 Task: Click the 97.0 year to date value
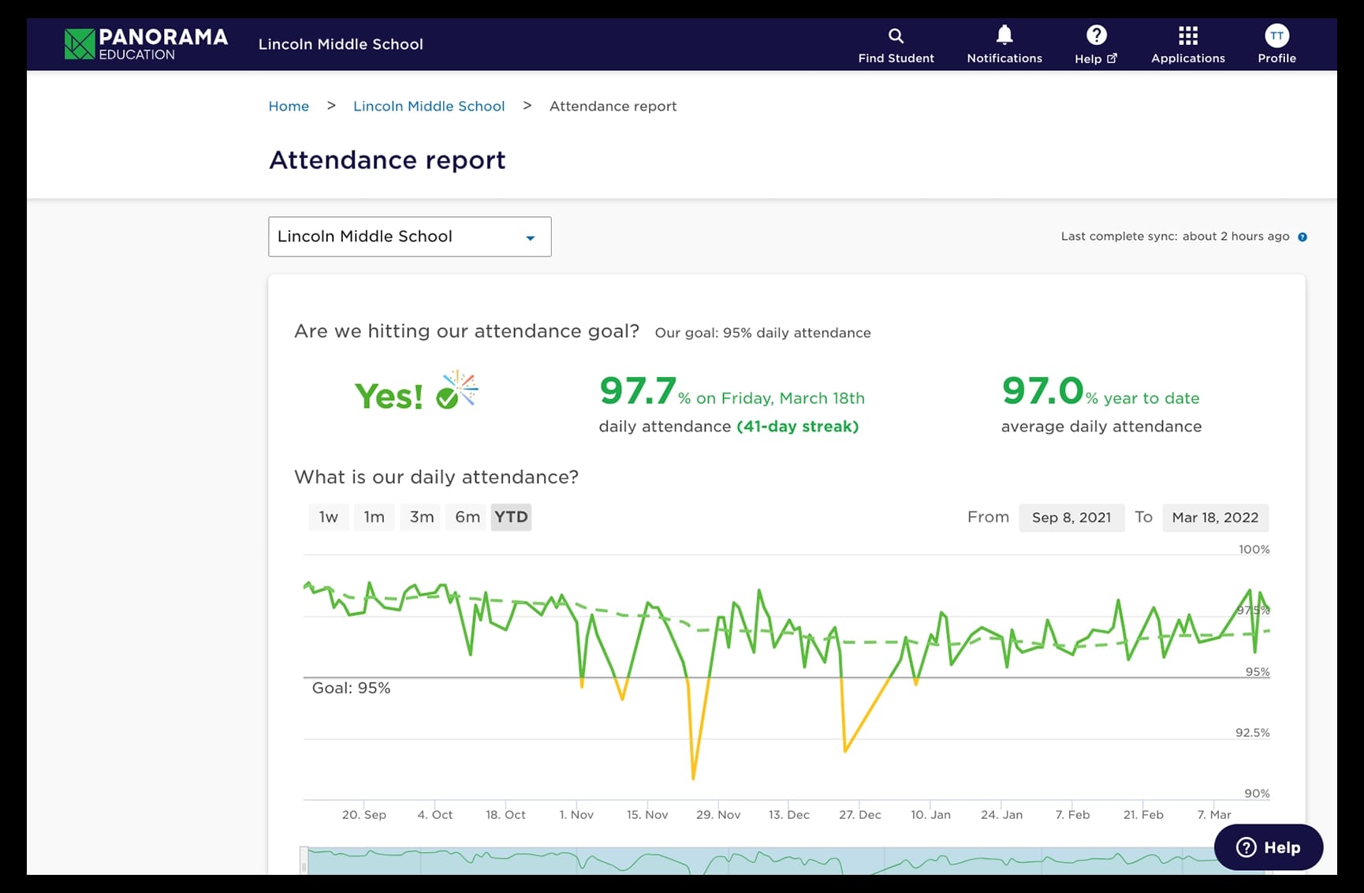pos(1042,390)
